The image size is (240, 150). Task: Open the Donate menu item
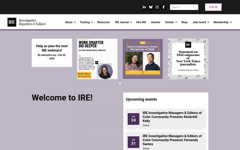(169, 22)
